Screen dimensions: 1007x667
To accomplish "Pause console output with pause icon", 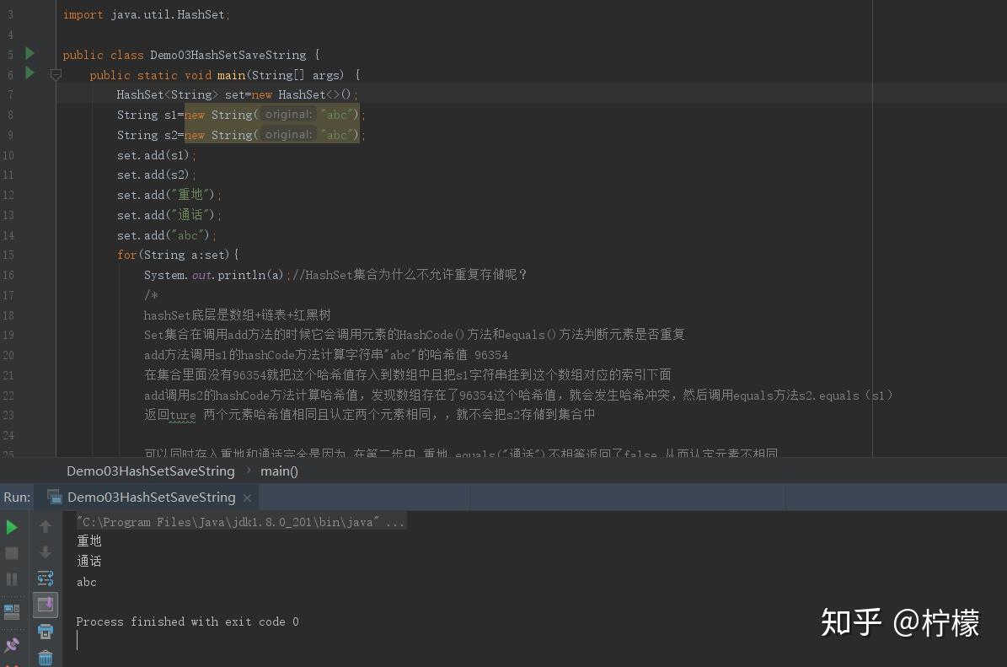I will (12, 578).
